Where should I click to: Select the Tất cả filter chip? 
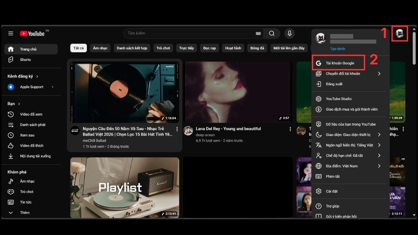click(x=78, y=48)
